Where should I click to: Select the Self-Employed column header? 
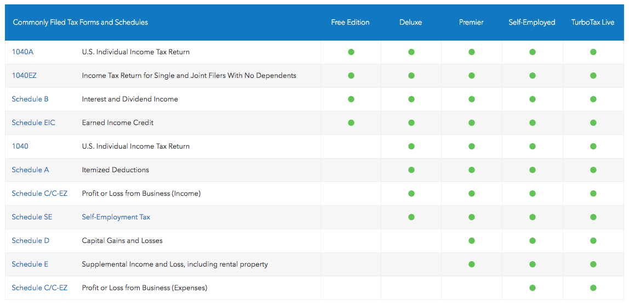click(531, 22)
